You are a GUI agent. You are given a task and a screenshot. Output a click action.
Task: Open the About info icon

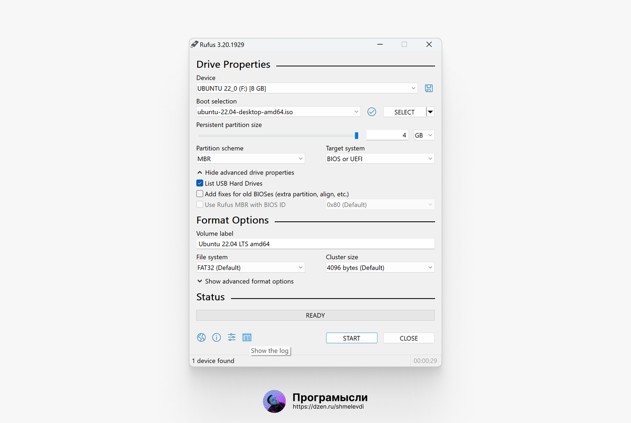[216, 337]
